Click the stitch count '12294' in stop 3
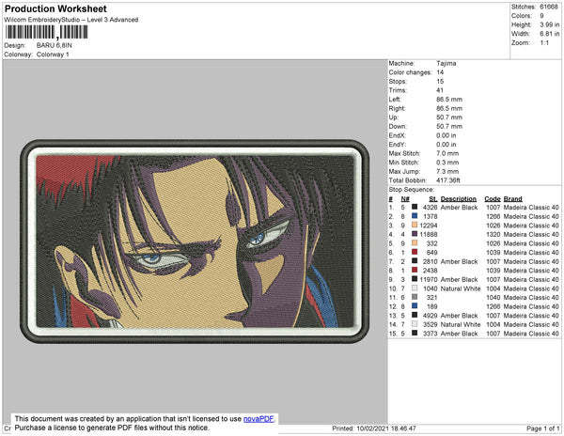564x436 pixels. click(429, 226)
